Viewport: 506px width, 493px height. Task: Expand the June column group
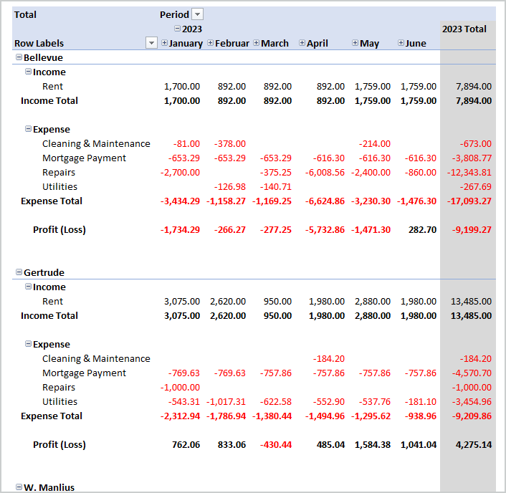pyautogui.click(x=401, y=43)
